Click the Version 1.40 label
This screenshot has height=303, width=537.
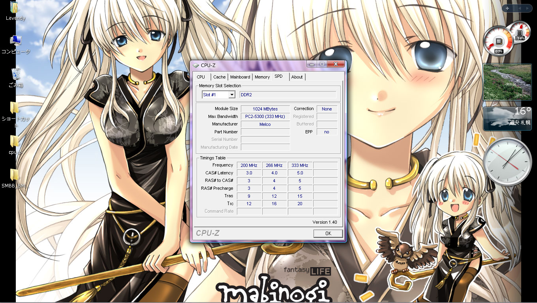point(325,222)
